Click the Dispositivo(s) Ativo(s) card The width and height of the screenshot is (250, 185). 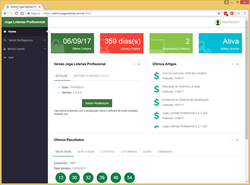[171, 43]
